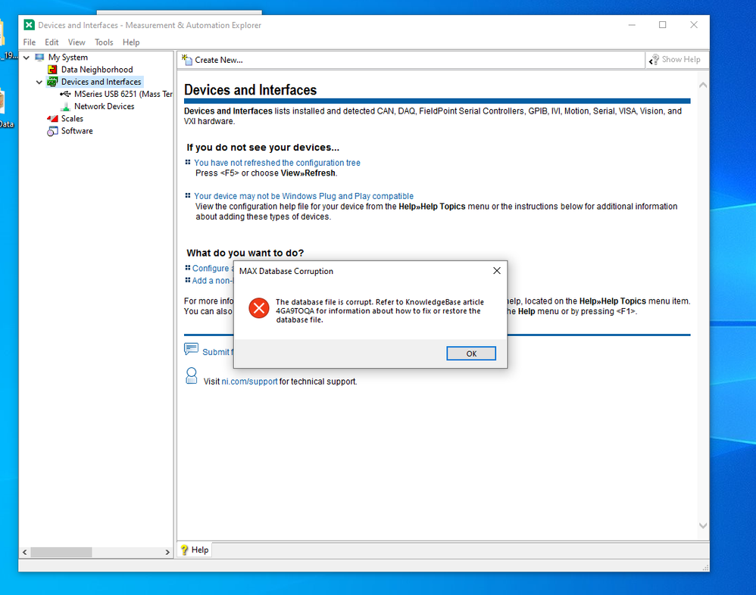Click the tree panel horizontal scrollbar thumb

61,552
